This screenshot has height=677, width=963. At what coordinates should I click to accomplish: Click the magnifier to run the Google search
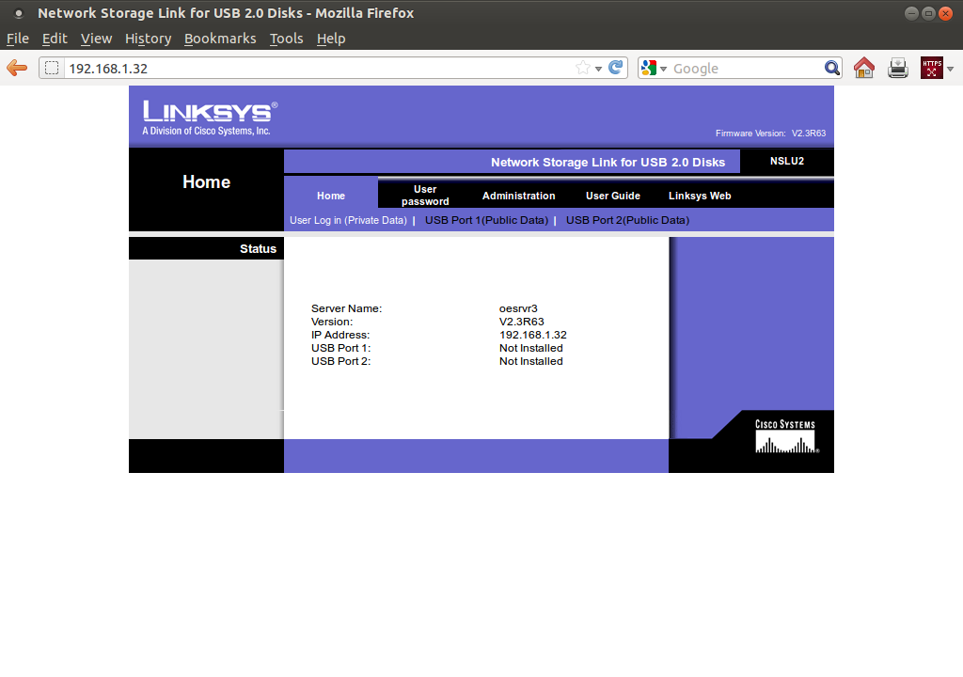pyautogui.click(x=831, y=67)
